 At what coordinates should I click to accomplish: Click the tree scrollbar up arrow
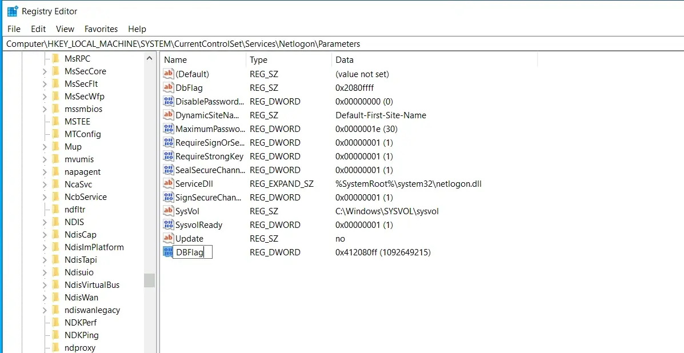(x=150, y=58)
